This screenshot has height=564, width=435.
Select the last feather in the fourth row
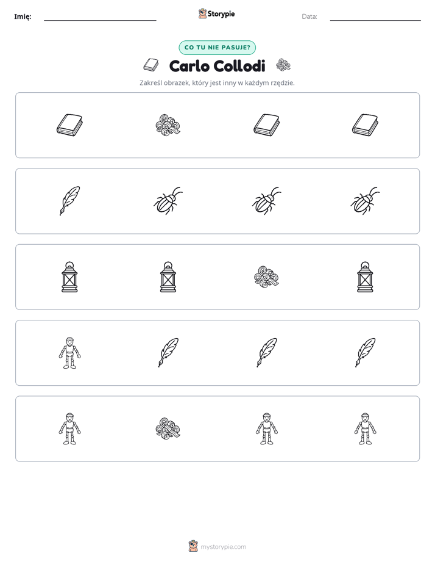(365, 353)
